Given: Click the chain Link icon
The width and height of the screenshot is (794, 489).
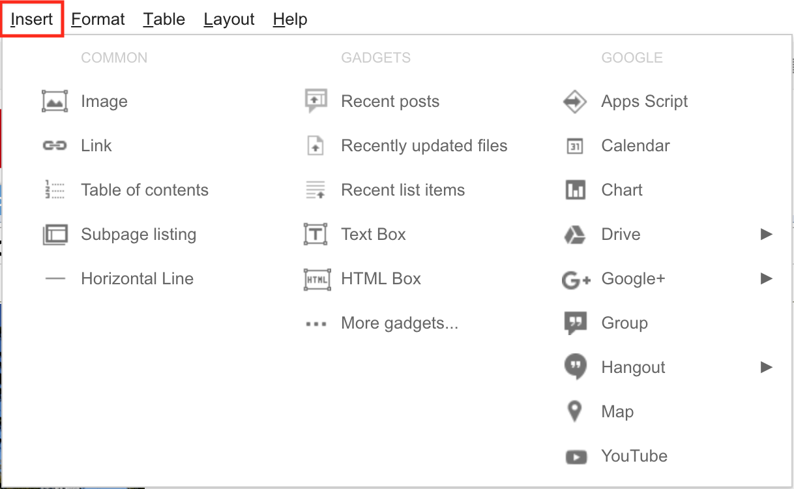Looking at the screenshot, I should (x=55, y=145).
